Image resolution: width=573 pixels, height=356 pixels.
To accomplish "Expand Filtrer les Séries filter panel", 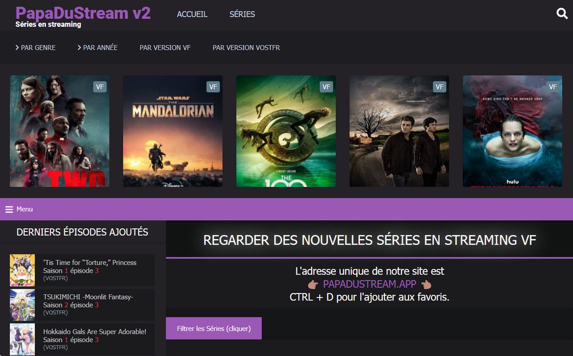I will (214, 328).
